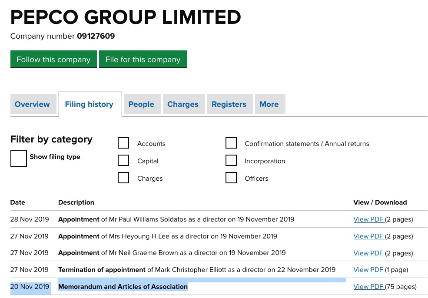
Task: Open the Registers tab
Action: 229,104
